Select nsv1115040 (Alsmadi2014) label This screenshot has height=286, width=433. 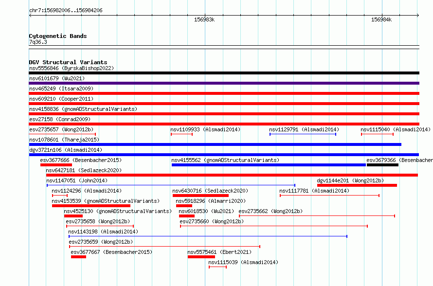click(396, 129)
